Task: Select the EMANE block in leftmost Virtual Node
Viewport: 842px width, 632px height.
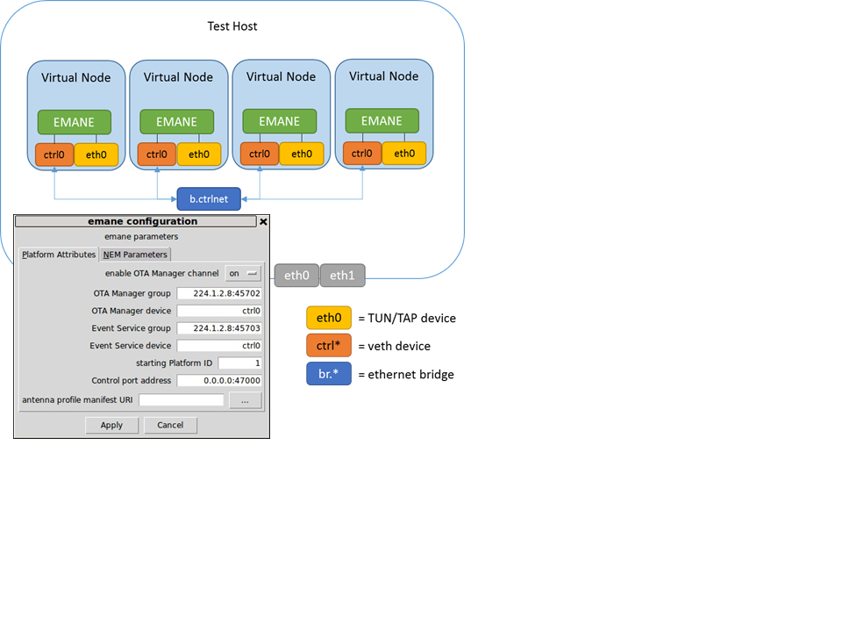Action: coord(75,122)
